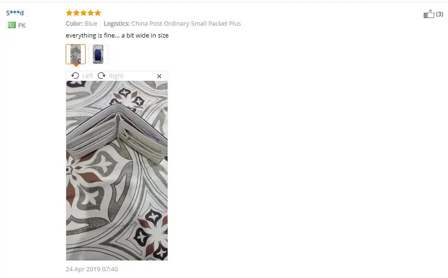Click the third orange rating star
The width and height of the screenshot is (448, 278).
83,13
